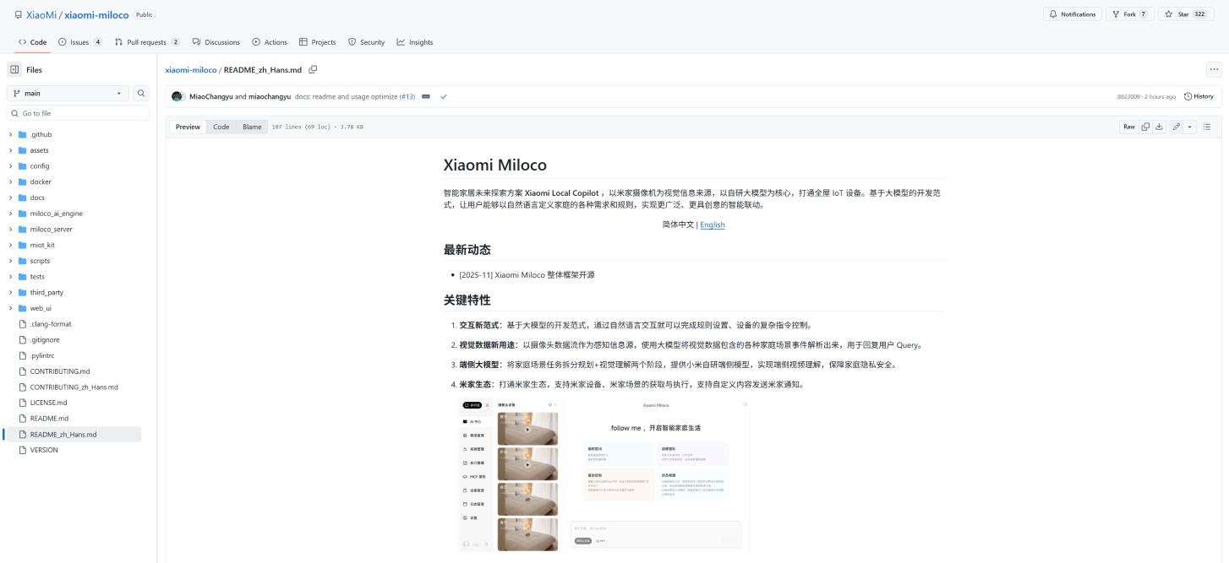
Task: Open the outline with the list icon
Action: [x=1207, y=127]
